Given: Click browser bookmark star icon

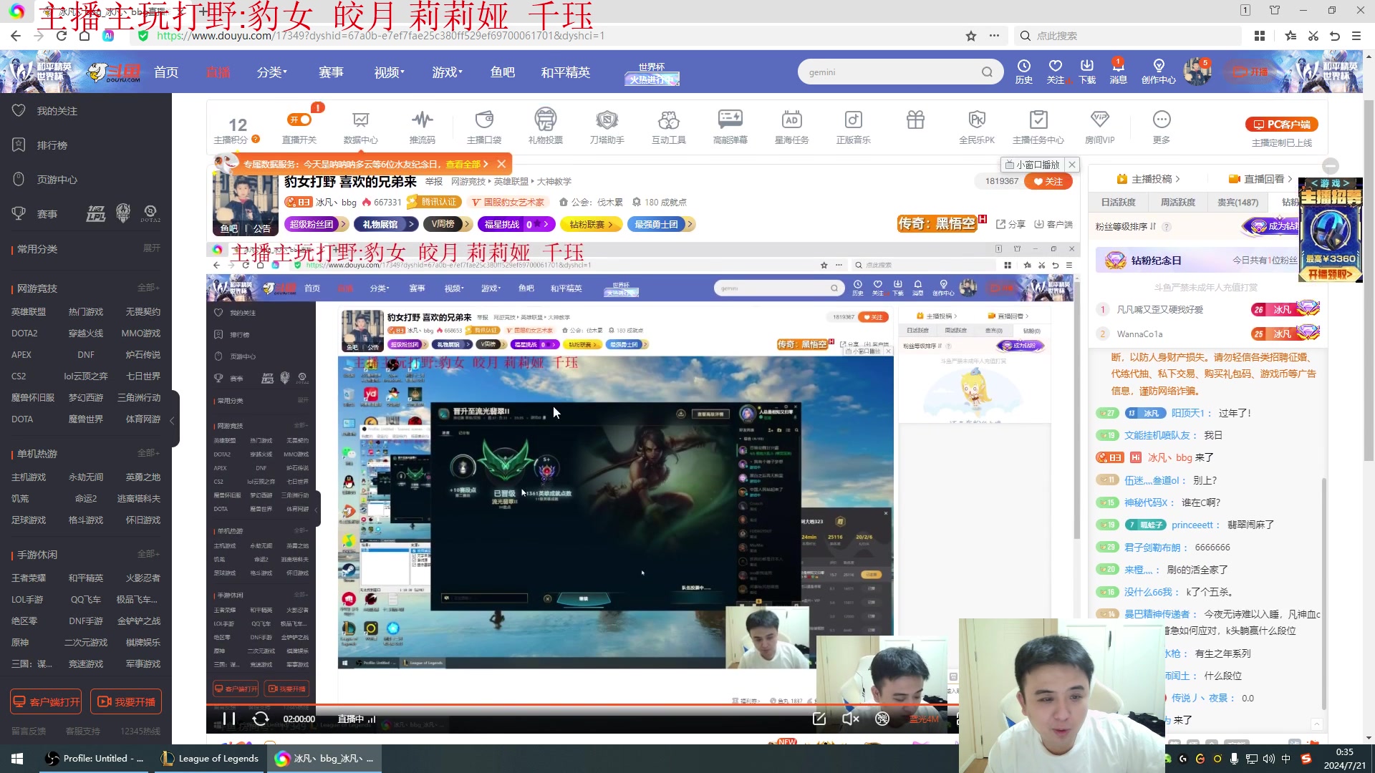Looking at the screenshot, I should 970,36.
